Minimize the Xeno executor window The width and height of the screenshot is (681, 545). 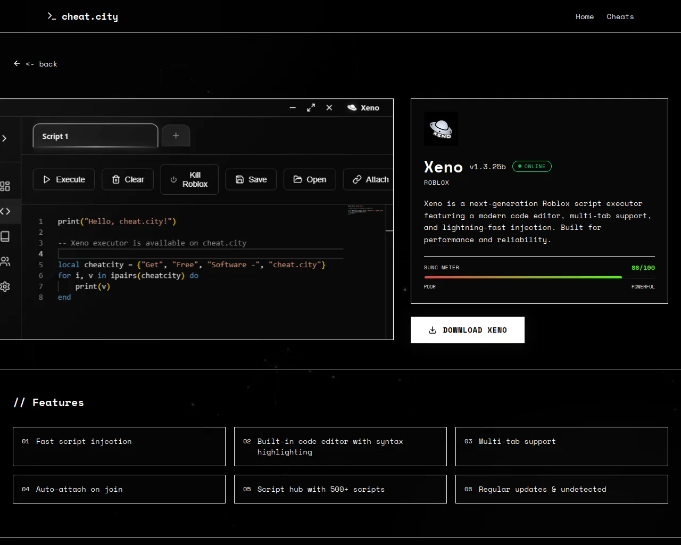(293, 108)
